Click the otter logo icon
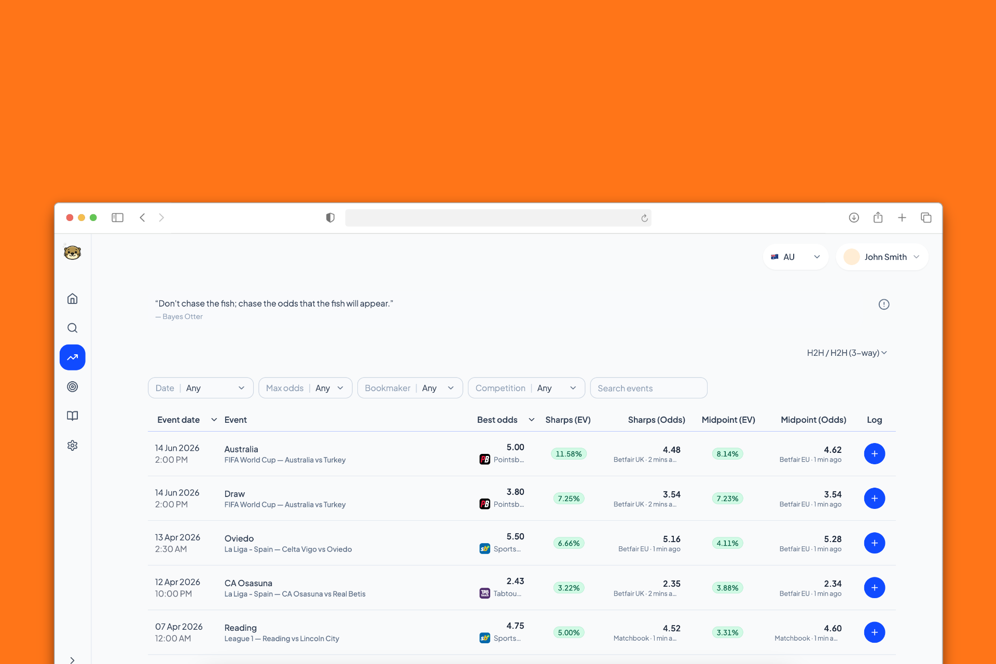This screenshot has width=996, height=664. point(73,253)
